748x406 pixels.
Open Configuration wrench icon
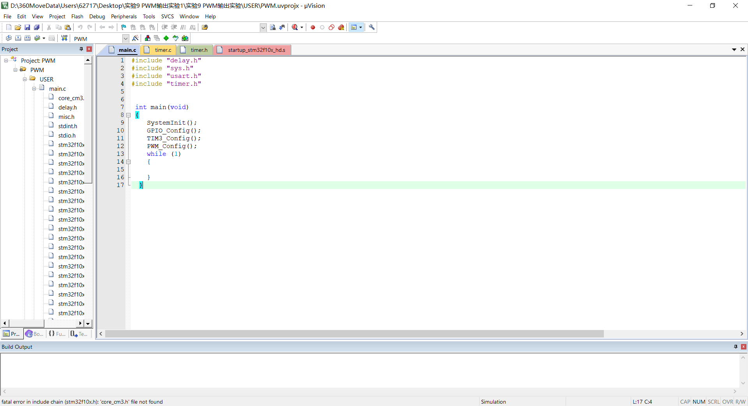[372, 27]
